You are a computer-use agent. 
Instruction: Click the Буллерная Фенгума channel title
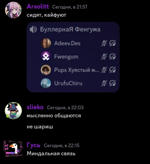[x=70, y=29]
